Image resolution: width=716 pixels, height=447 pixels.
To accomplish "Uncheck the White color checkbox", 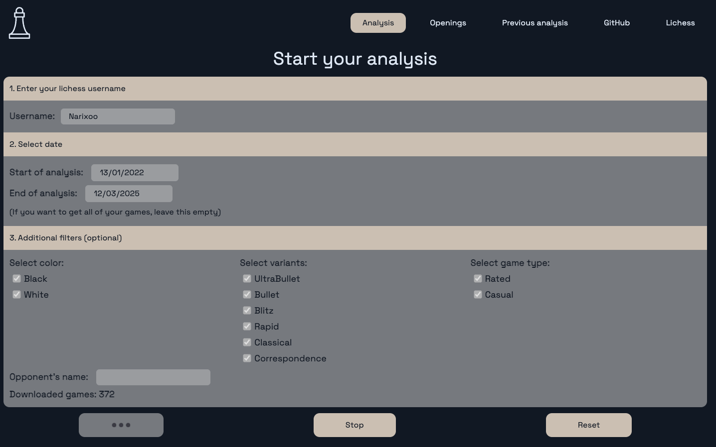I will [17, 295].
